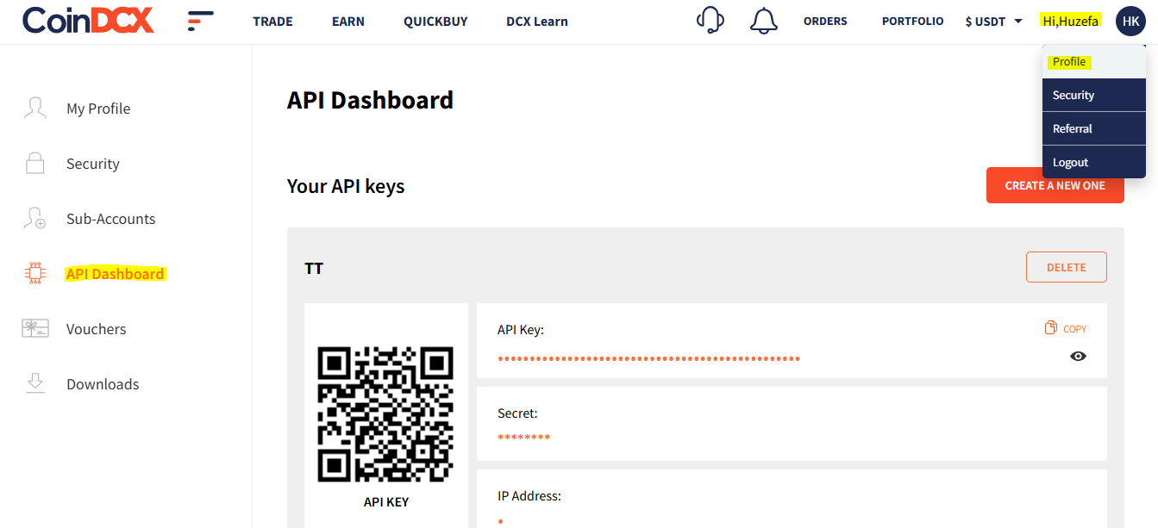
Task: Click the HK user avatar
Action: pyautogui.click(x=1130, y=21)
